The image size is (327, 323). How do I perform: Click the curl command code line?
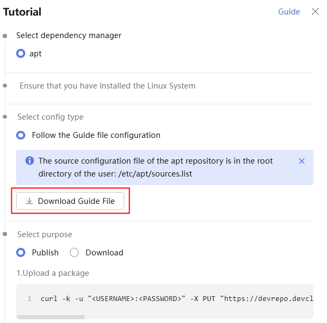click(176, 299)
